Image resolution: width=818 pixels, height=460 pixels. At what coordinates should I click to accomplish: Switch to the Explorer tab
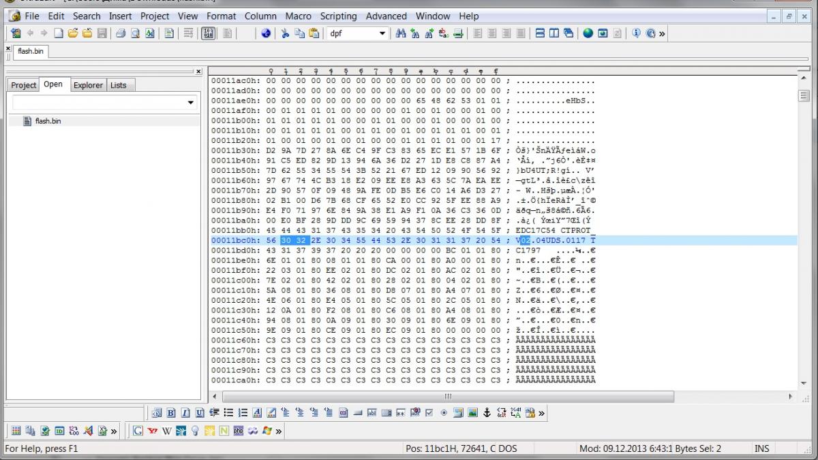[x=88, y=85]
